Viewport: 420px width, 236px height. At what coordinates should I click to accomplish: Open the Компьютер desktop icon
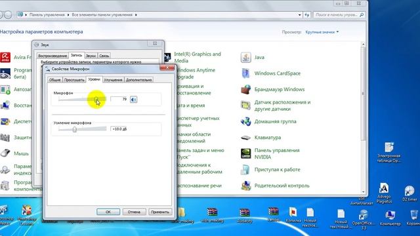[390, 218]
